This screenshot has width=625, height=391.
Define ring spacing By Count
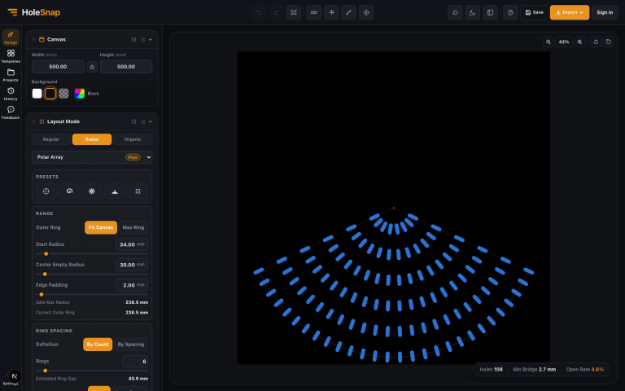coord(98,345)
